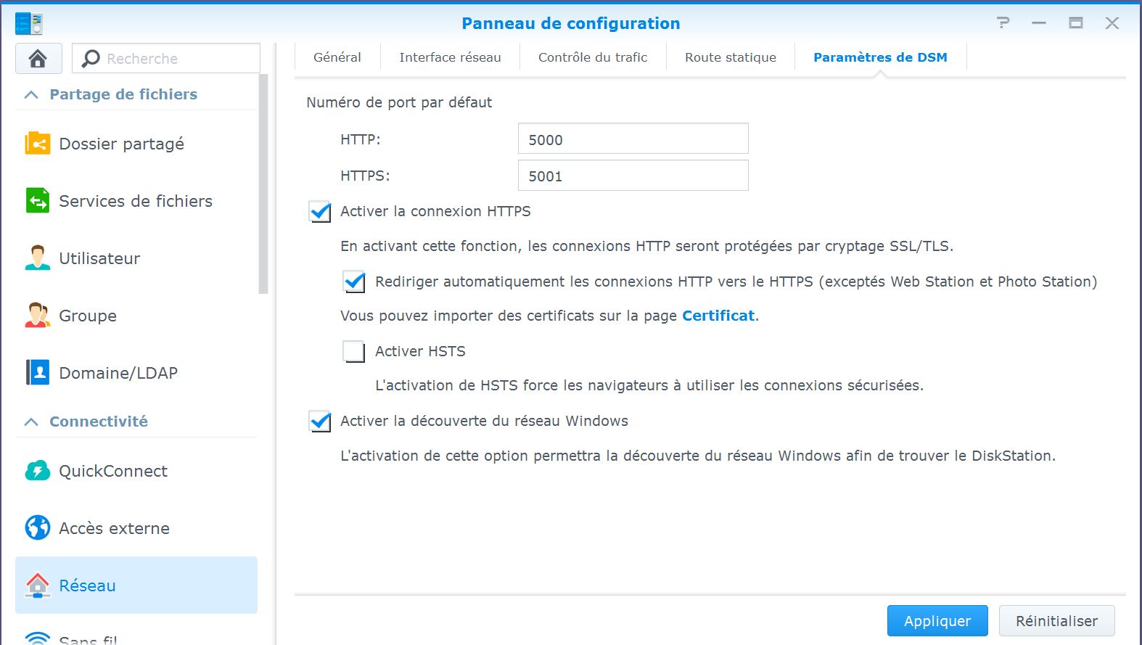
Task: Open Domaine/LDAP icon
Action: 38,373
